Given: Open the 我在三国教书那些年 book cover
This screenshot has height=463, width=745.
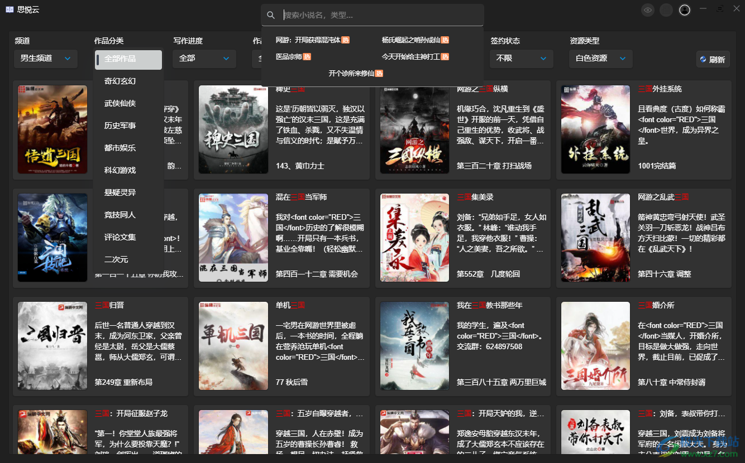Looking at the screenshot, I should coord(414,346).
